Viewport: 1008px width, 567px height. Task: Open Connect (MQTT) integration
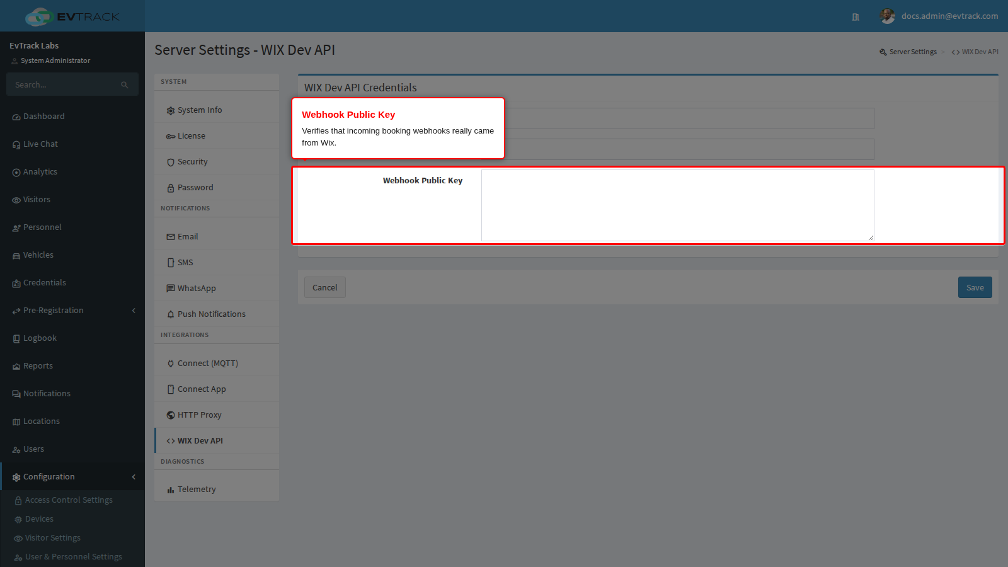point(217,364)
